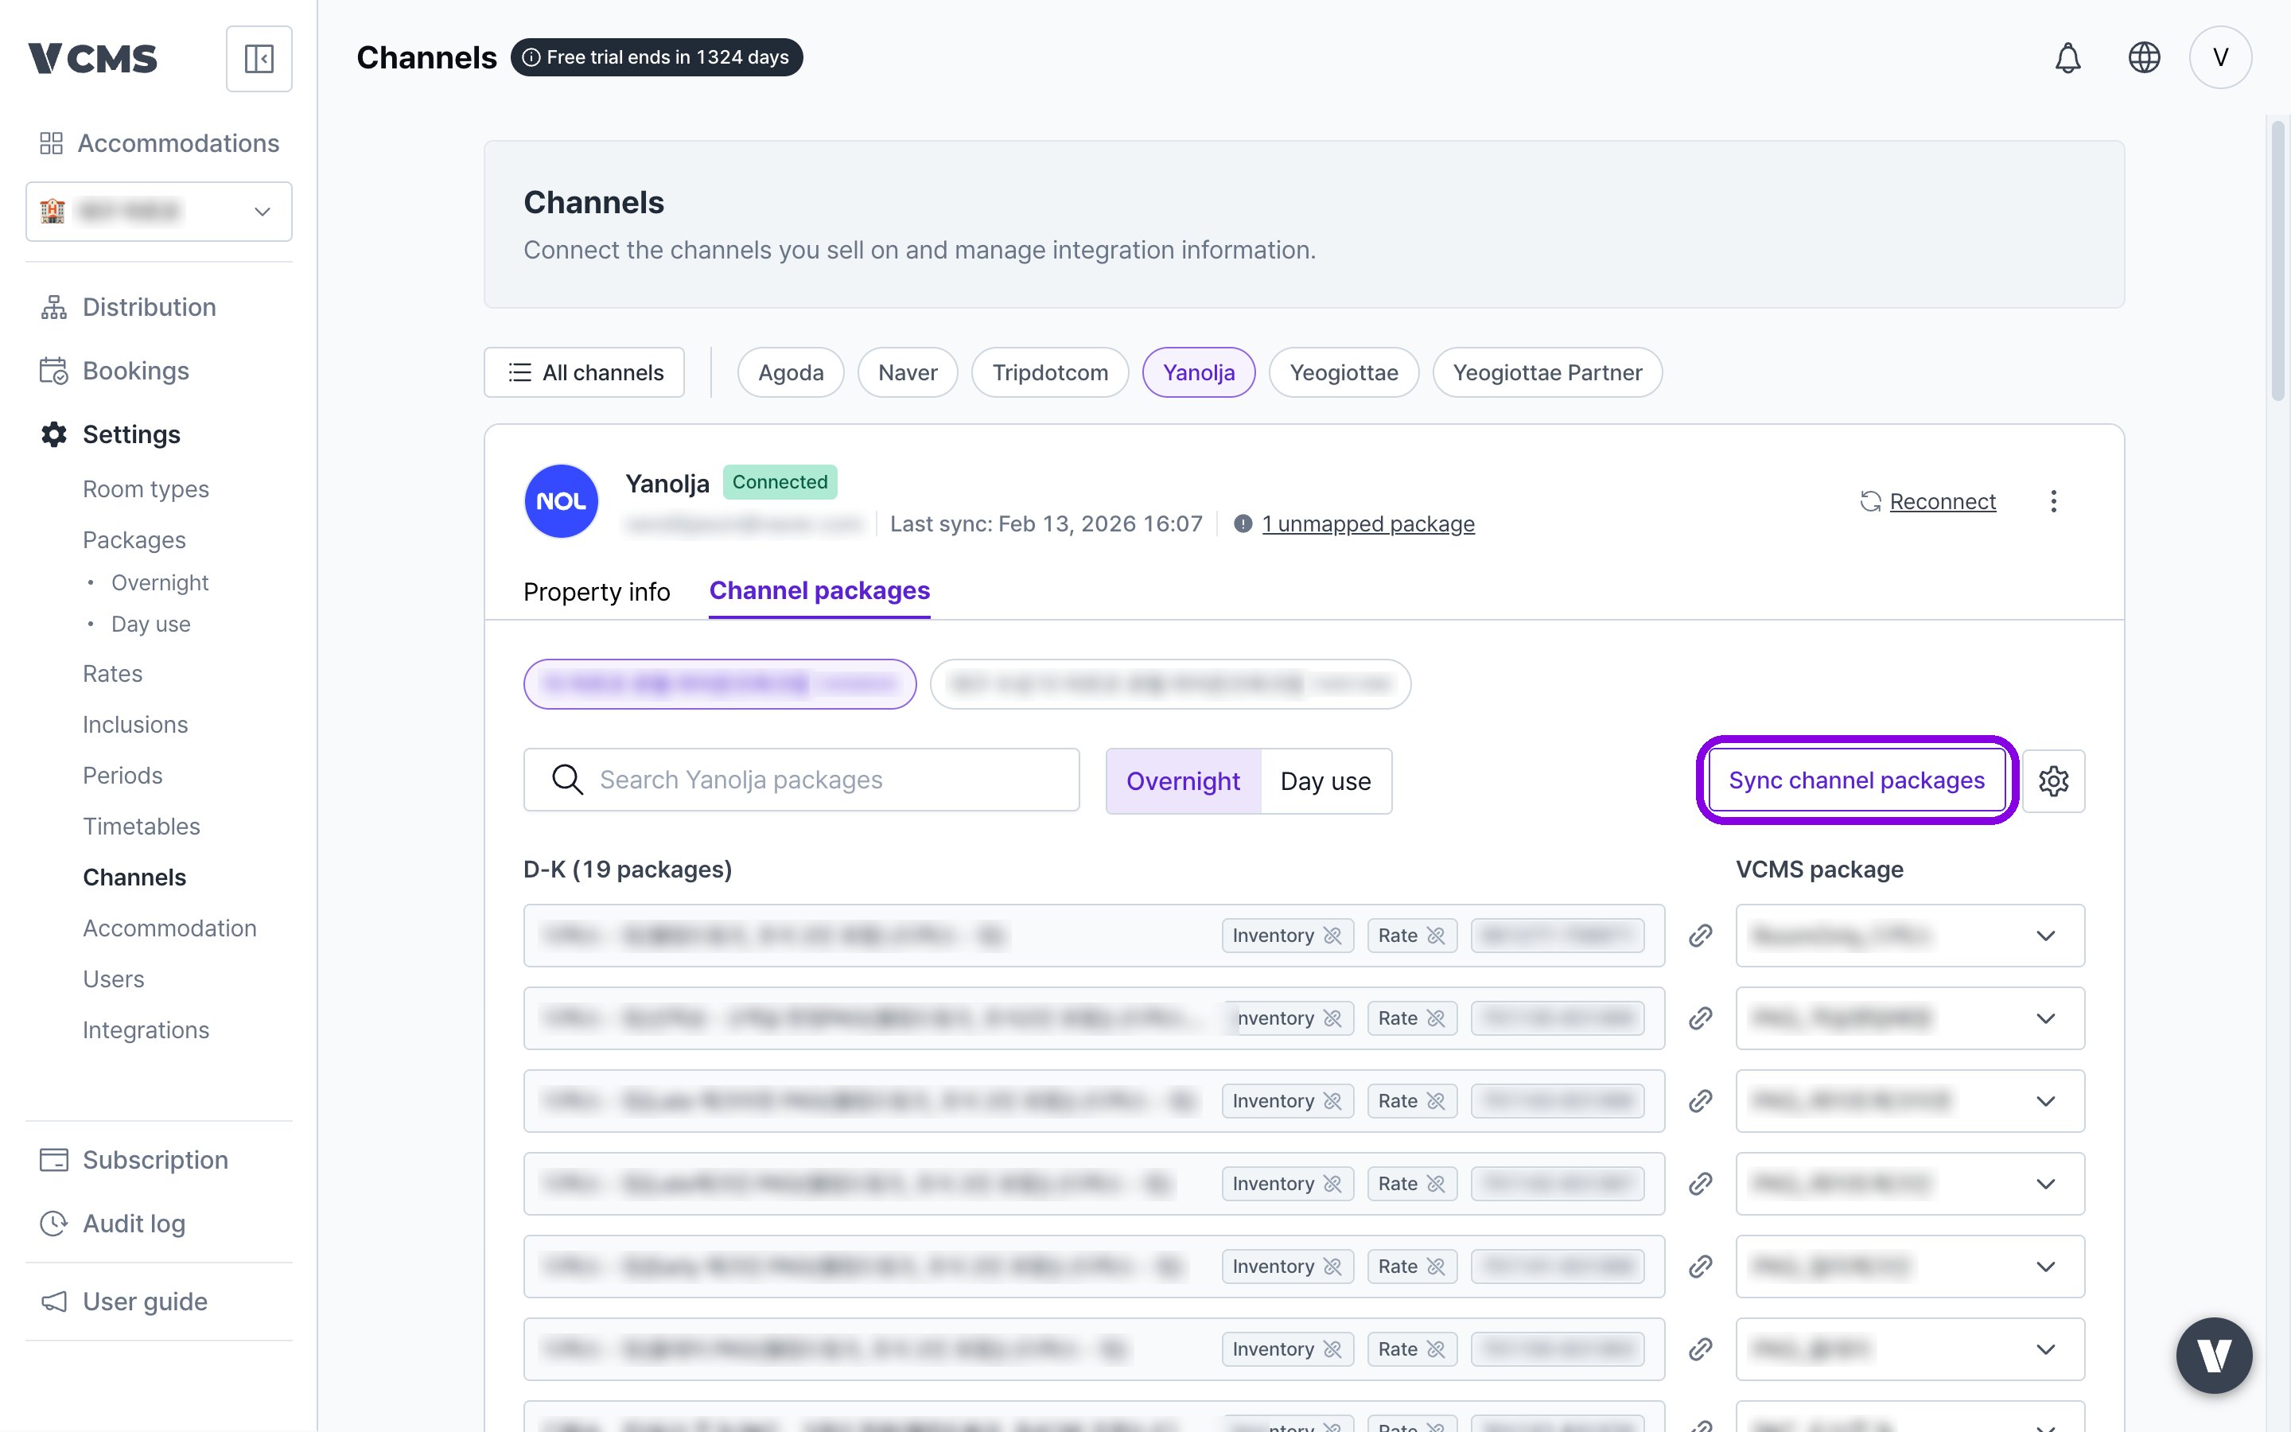2291x1432 pixels.
Task: Click the Reconnect link
Action: pyautogui.click(x=1942, y=501)
